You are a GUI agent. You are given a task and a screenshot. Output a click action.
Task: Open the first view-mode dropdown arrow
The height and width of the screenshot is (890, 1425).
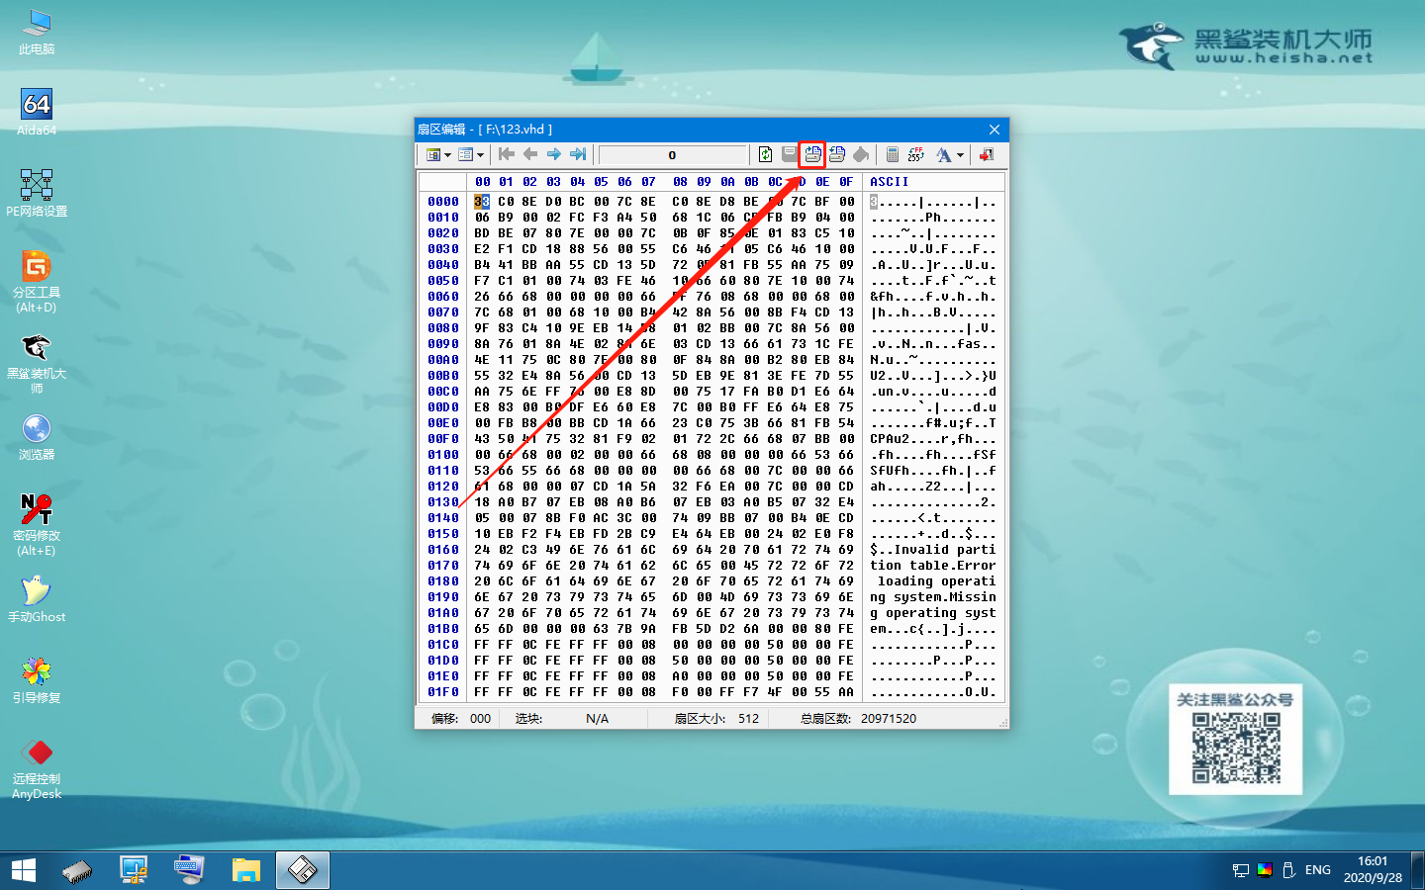click(x=447, y=155)
